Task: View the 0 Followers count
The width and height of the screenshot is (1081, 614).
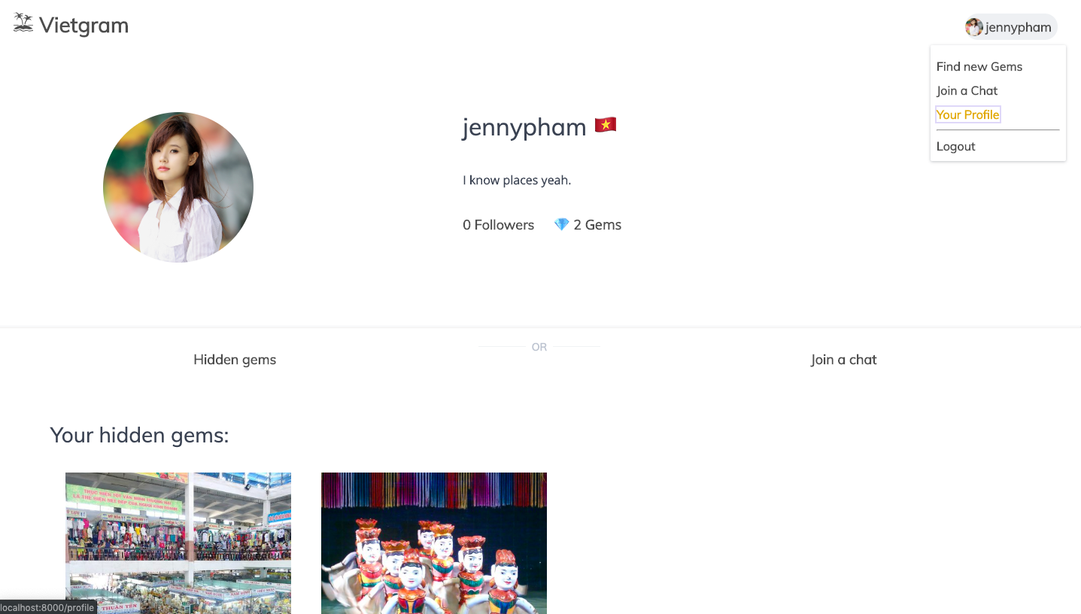Action: [498, 225]
